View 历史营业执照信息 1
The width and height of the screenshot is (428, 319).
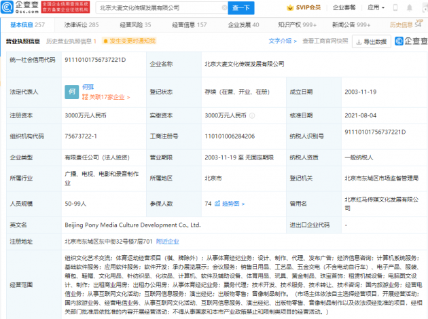point(71,41)
